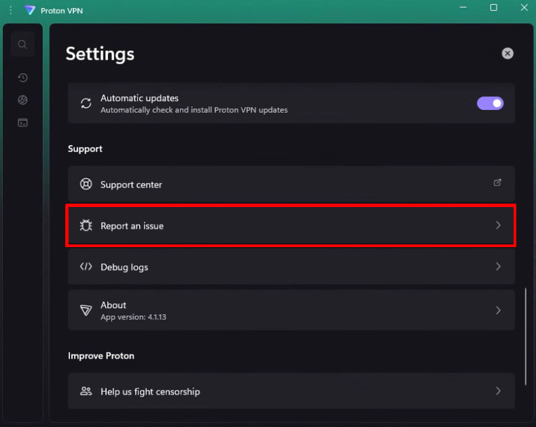Open recent connections history icon
This screenshot has height=427, width=536.
pos(22,78)
